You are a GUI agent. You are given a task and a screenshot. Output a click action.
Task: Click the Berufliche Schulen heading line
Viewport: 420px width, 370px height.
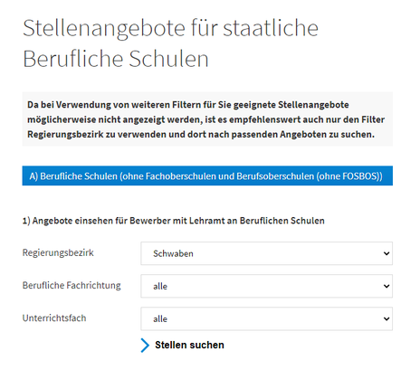point(116,59)
